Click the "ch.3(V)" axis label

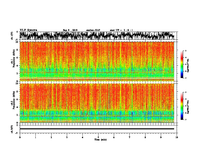click(12, 129)
